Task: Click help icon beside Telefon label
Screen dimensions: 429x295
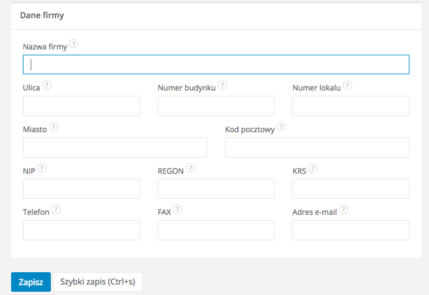Action: point(56,210)
